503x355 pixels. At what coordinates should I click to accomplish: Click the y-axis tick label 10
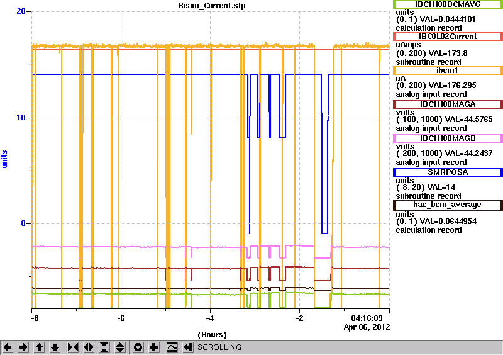coord(21,118)
